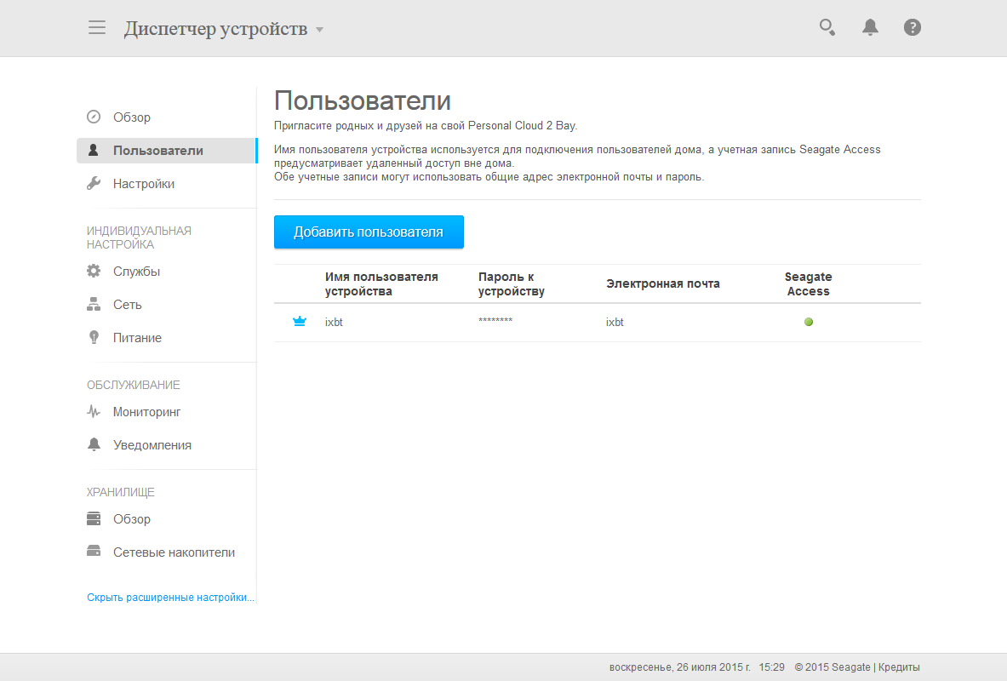Open the help question mark icon
Image resolution: width=1007 pixels, height=681 pixels.
click(912, 27)
